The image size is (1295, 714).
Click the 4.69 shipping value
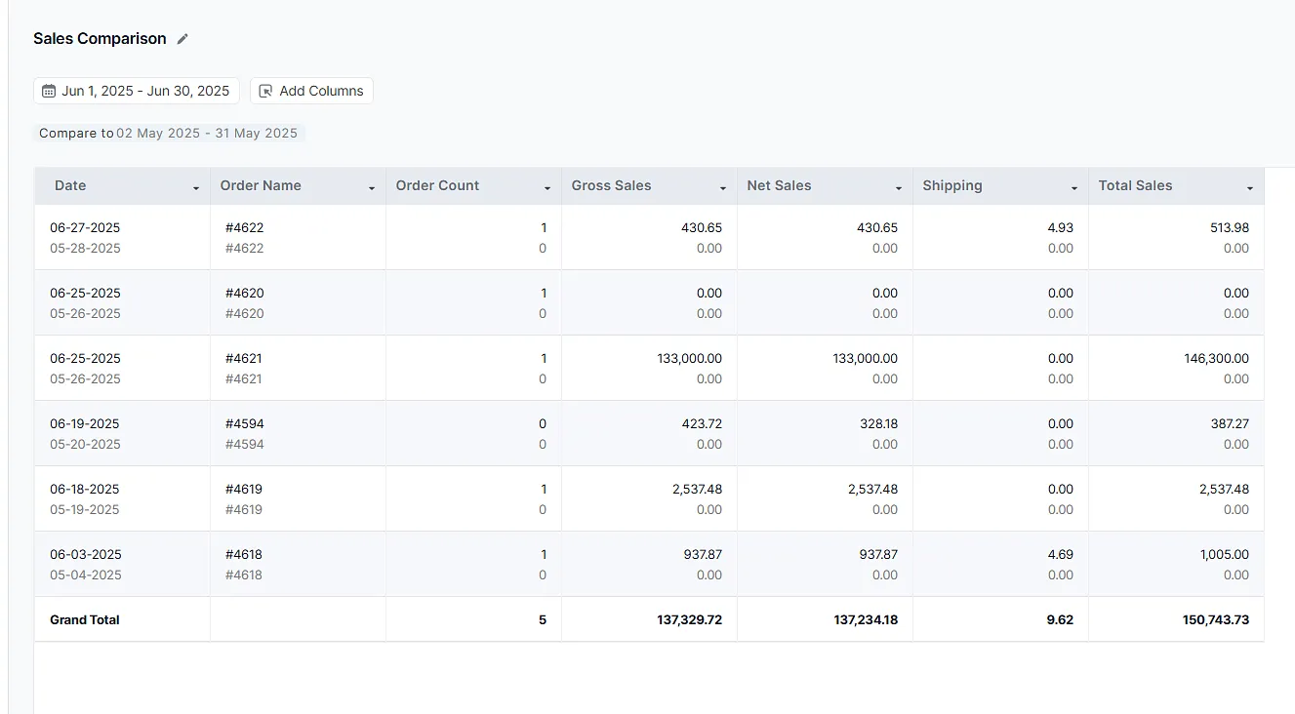click(1060, 554)
